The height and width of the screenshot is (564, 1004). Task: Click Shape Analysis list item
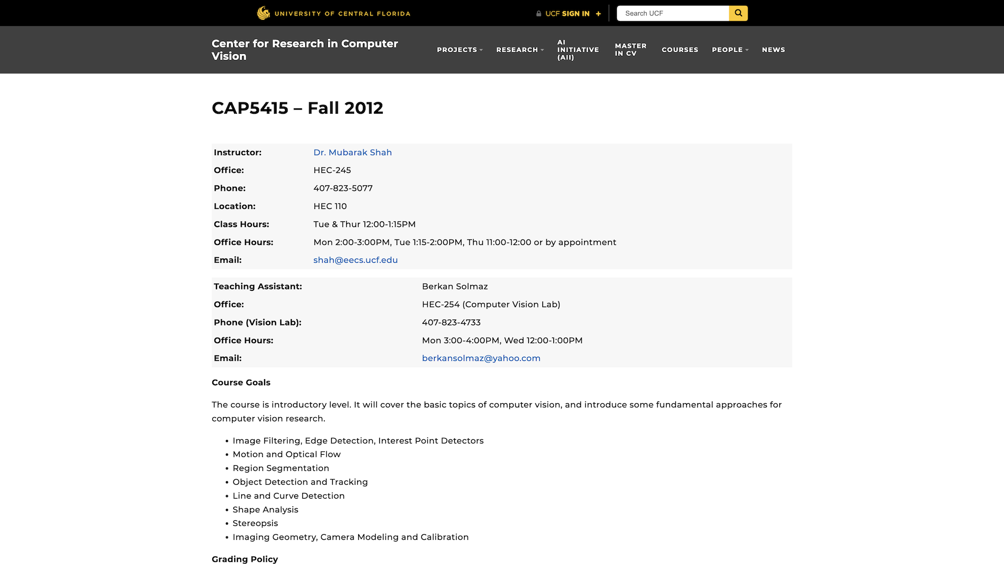[x=266, y=510]
